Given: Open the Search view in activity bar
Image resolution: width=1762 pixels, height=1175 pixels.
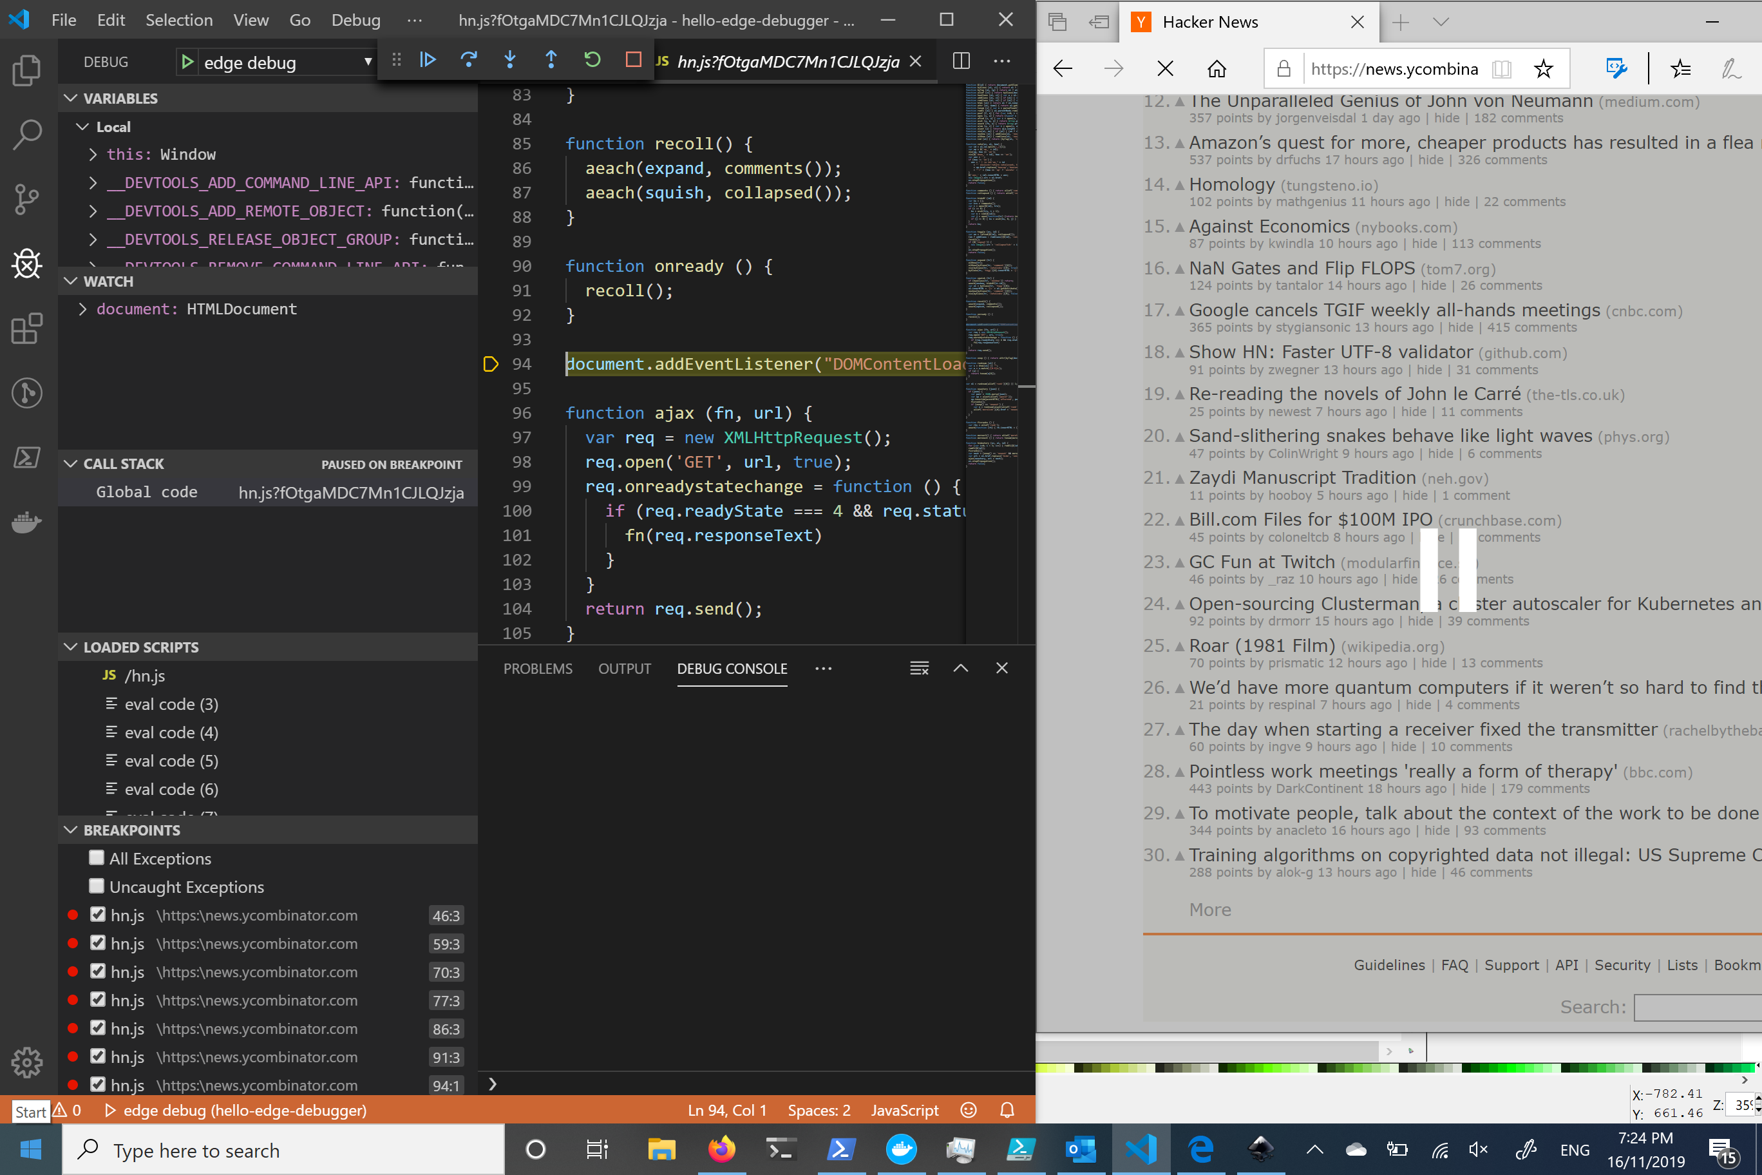Looking at the screenshot, I should pos(27,135).
